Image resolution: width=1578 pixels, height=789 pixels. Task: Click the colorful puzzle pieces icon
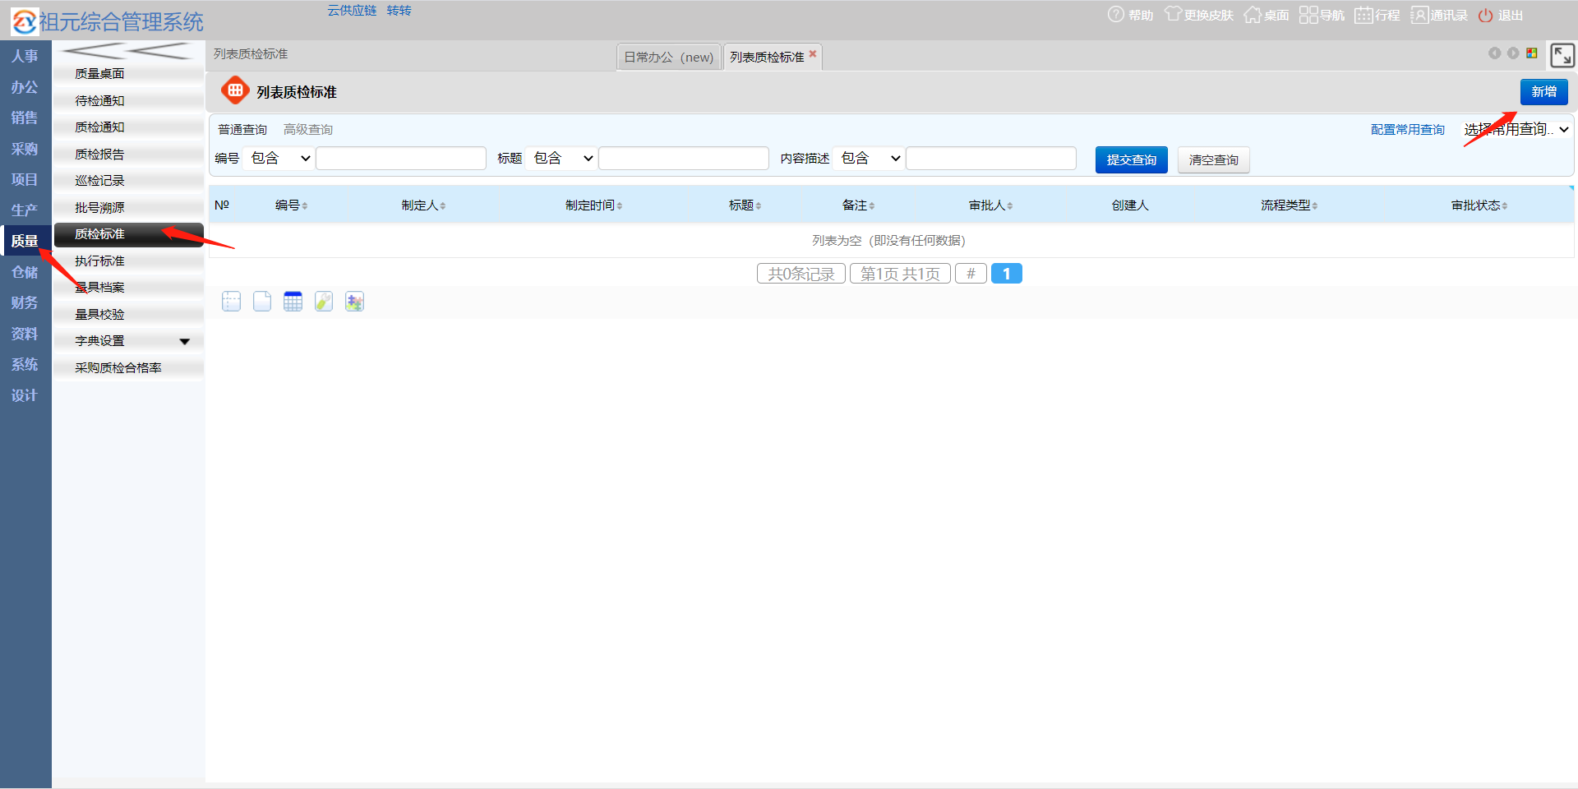pyautogui.click(x=354, y=302)
